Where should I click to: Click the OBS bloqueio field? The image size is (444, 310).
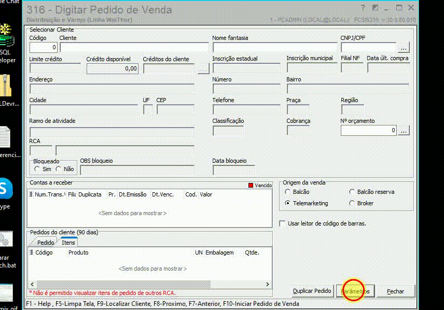point(137,170)
